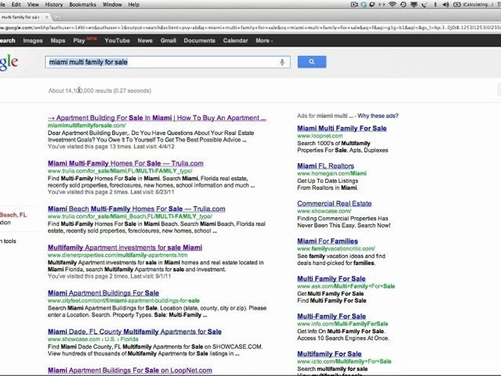Click the blue Google search button

coord(312,62)
